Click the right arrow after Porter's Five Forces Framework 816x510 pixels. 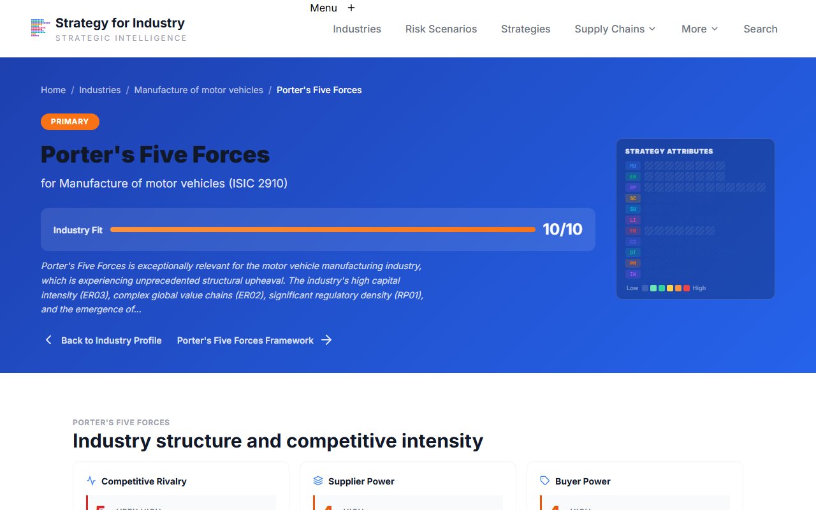326,340
